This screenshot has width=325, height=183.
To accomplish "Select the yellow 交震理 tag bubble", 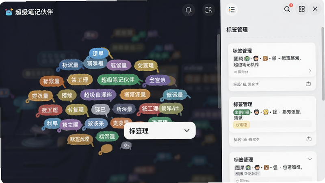I will [x=145, y=66].
